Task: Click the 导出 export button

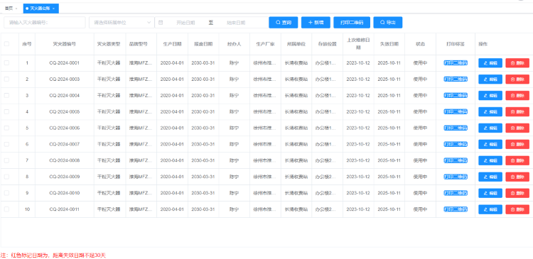Action: (x=388, y=23)
